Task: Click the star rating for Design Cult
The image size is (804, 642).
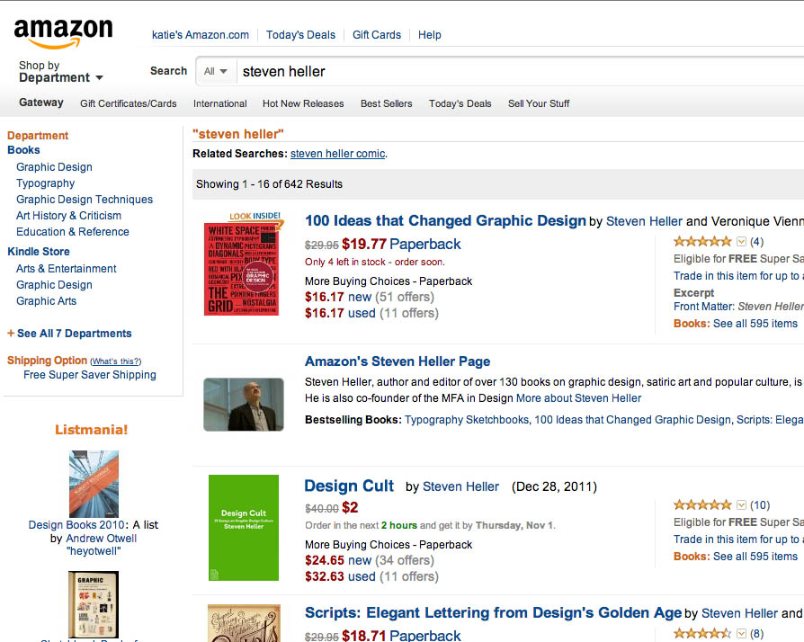Action: [702, 505]
